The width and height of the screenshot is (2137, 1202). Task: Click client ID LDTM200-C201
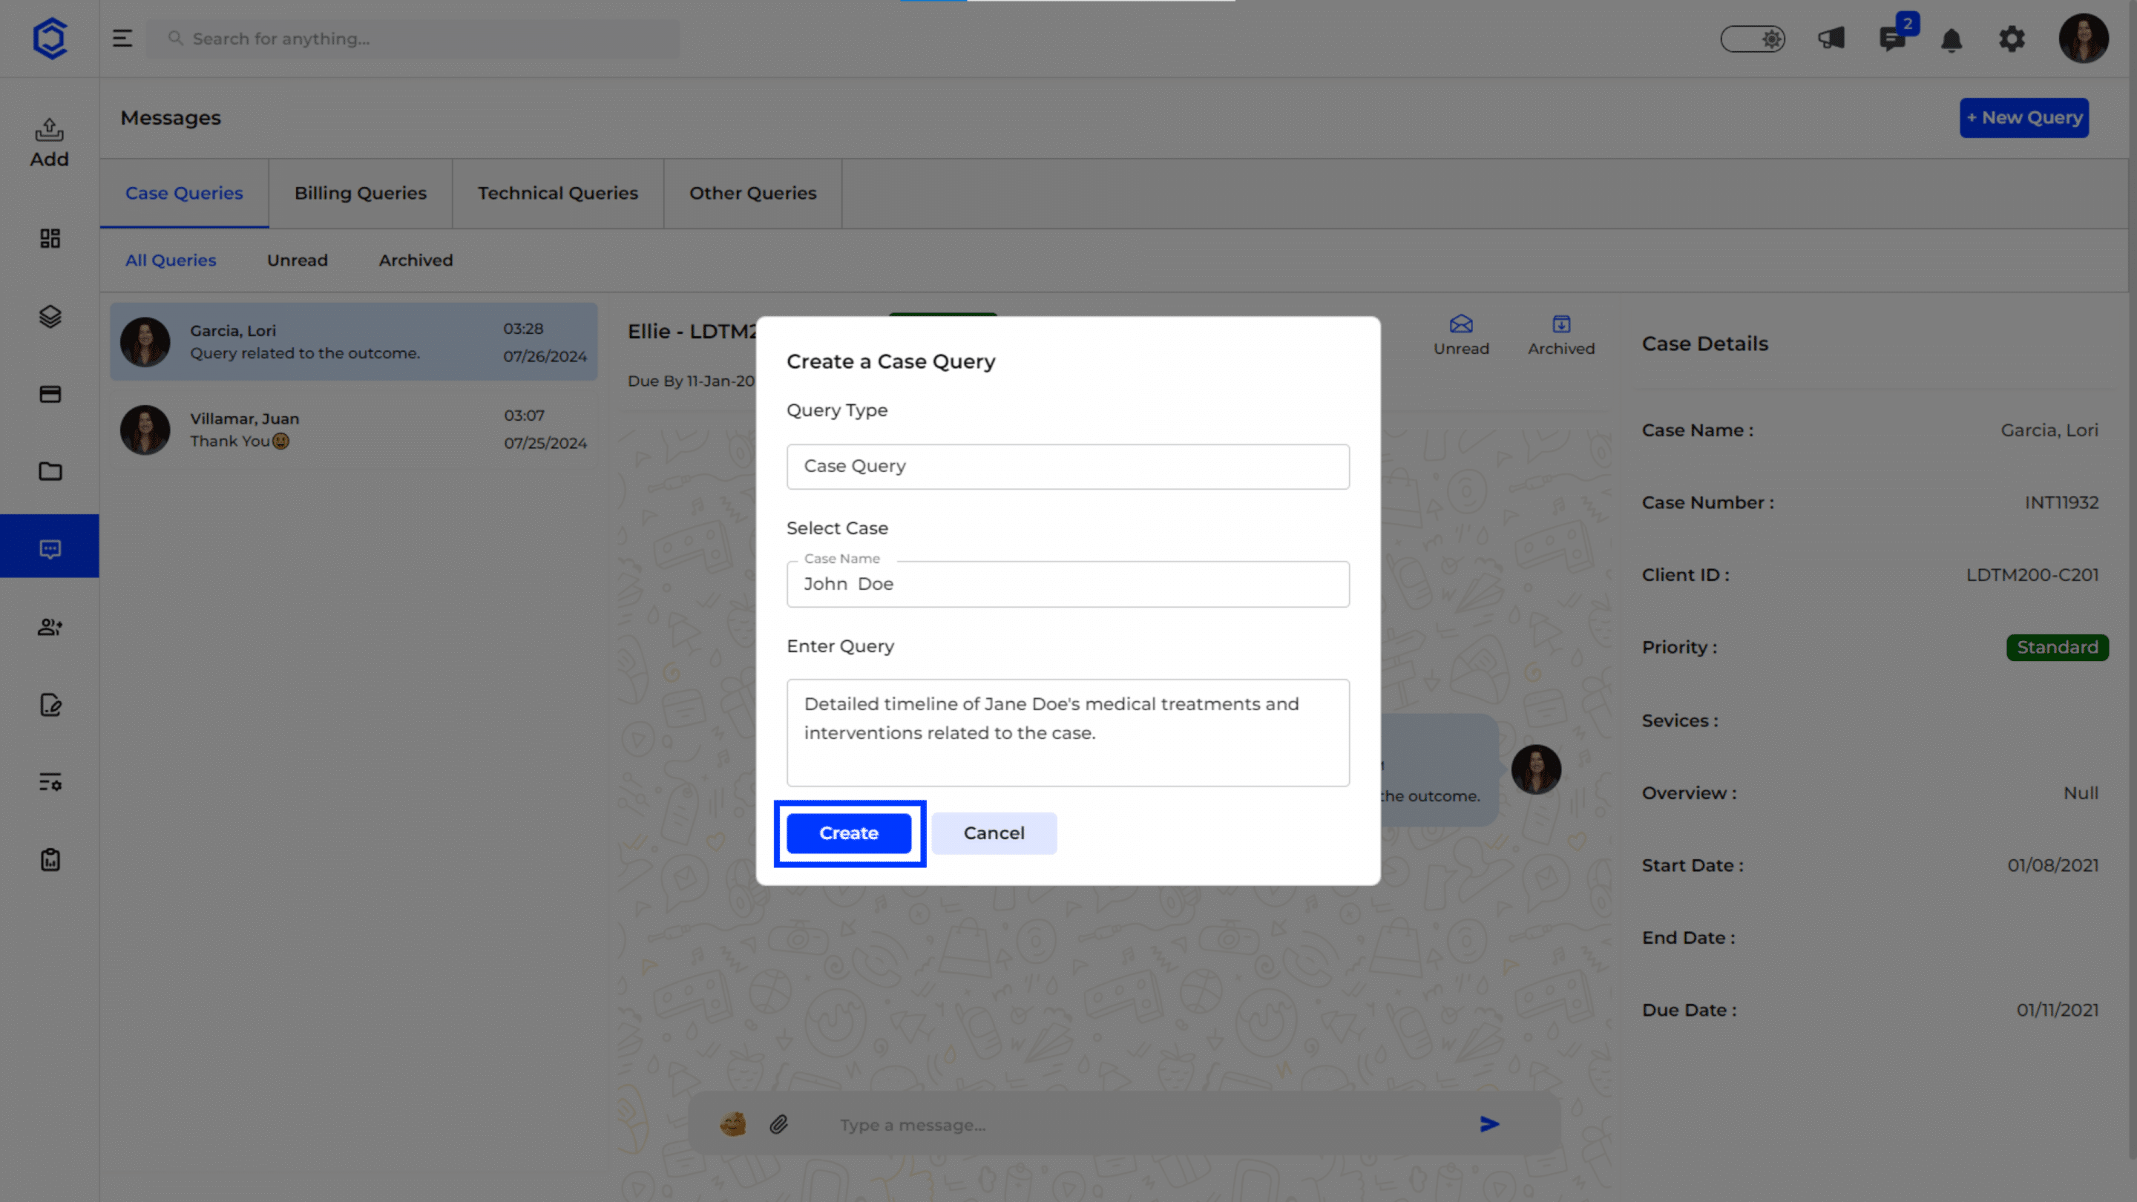(2032, 575)
